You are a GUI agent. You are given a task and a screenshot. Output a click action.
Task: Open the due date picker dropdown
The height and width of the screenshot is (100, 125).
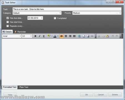click(x=42, y=18)
